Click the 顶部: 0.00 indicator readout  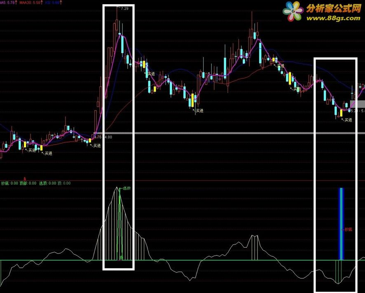pos(28,183)
